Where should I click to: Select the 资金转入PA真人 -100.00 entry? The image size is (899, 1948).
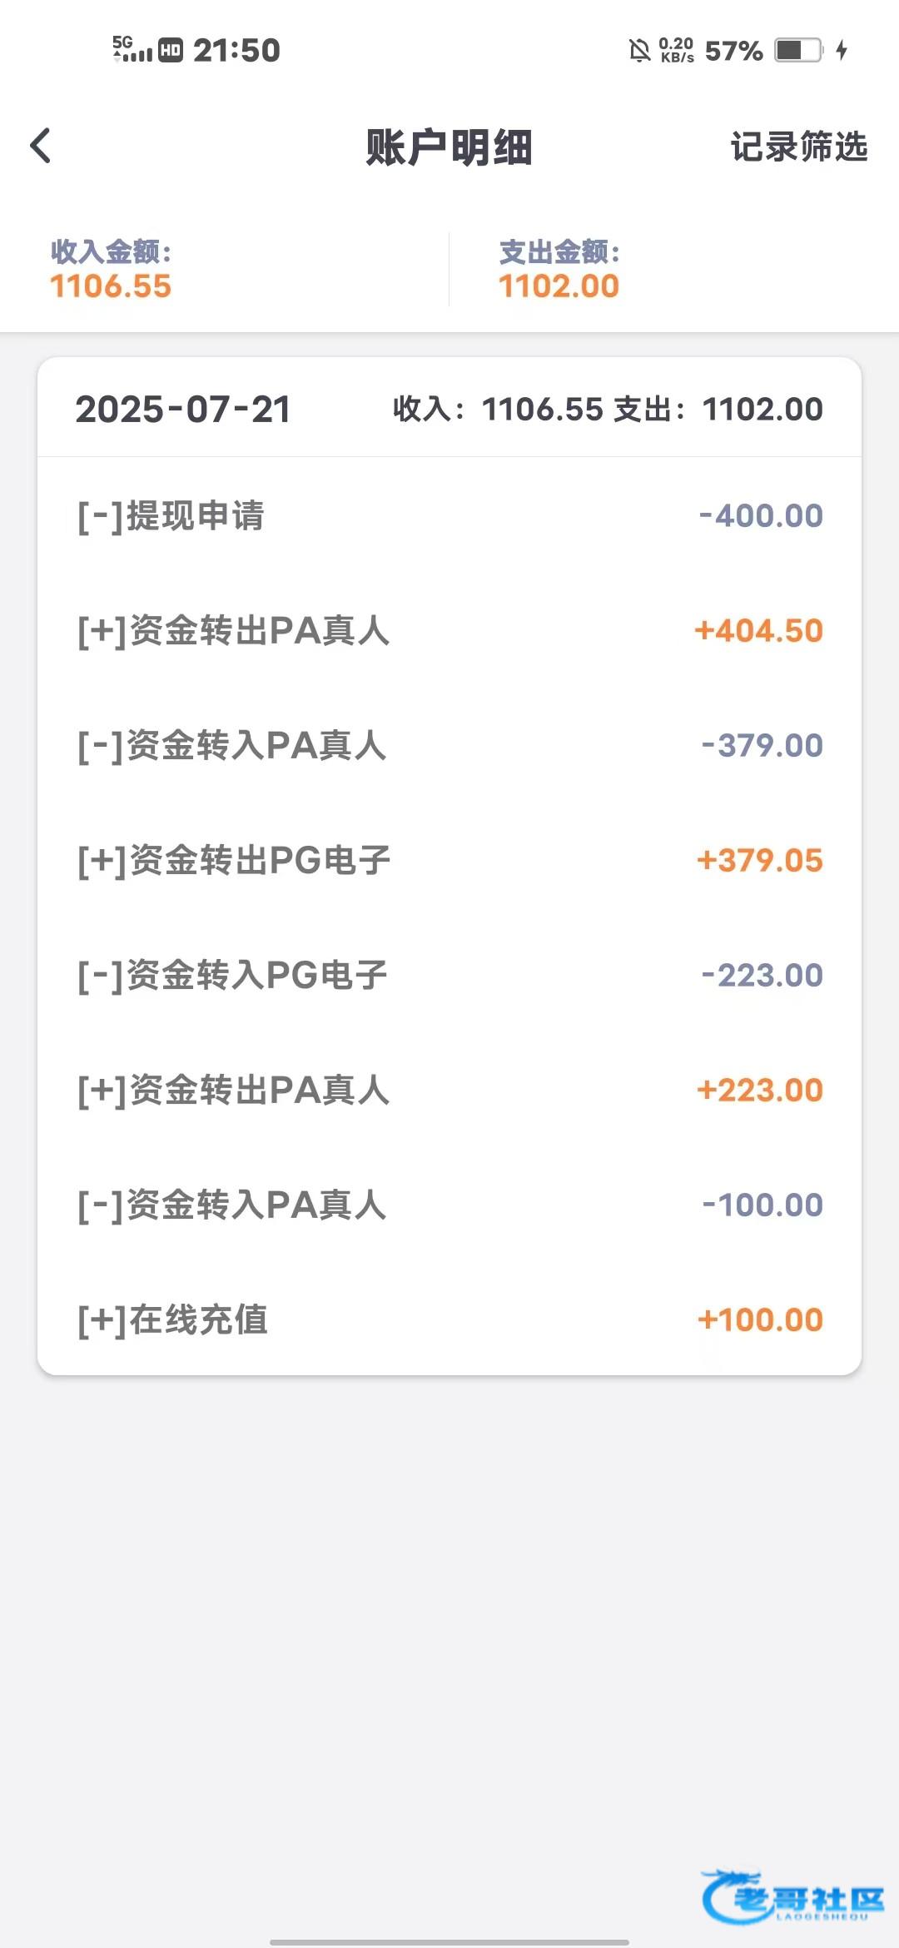coord(449,1205)
